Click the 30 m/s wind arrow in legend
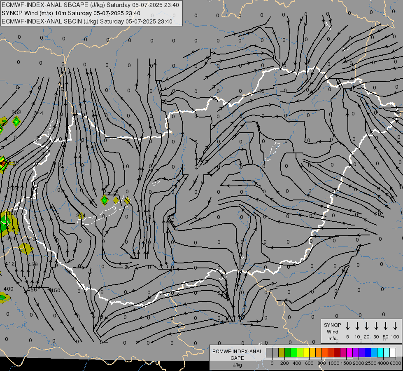This screenshot has height=371, width=403. pyautogui.click(x=376, y=326)
